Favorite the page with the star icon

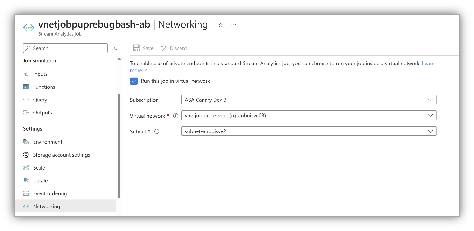221,24
